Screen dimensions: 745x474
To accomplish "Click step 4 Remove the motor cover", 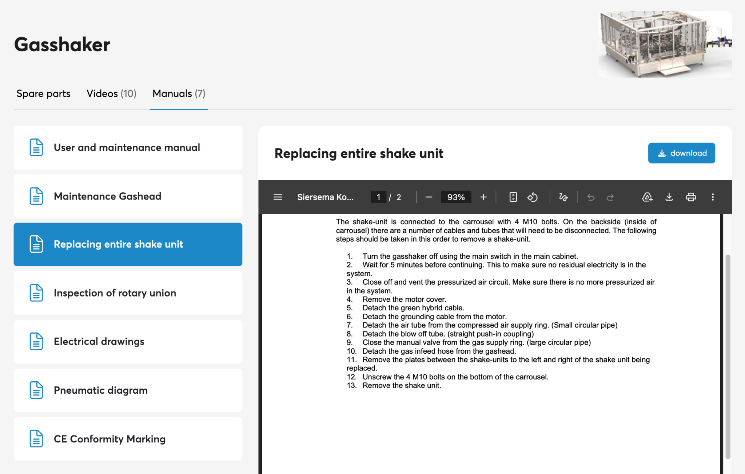I will (397, 299).
